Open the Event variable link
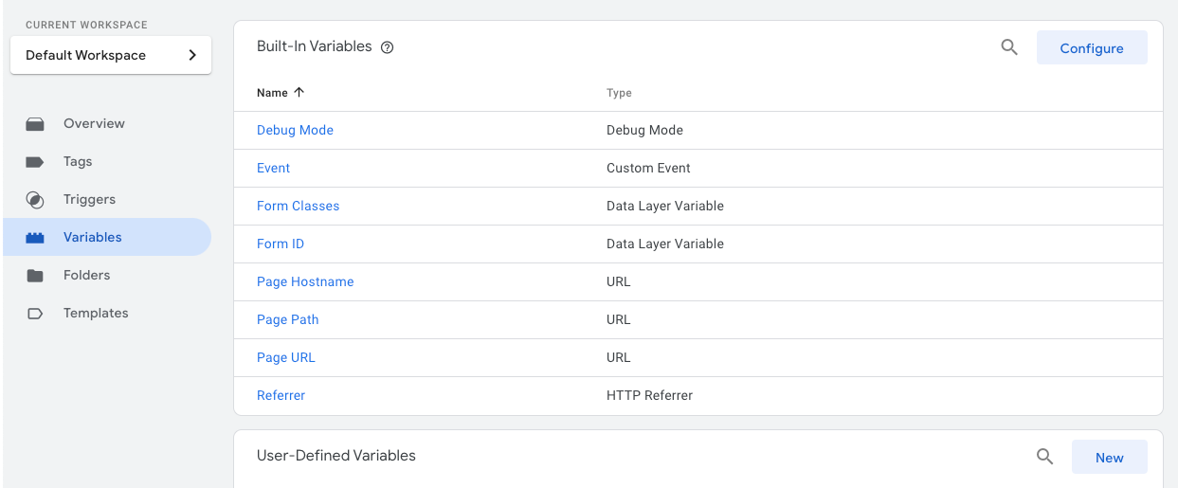The image size is (1178, 488). 273,168
